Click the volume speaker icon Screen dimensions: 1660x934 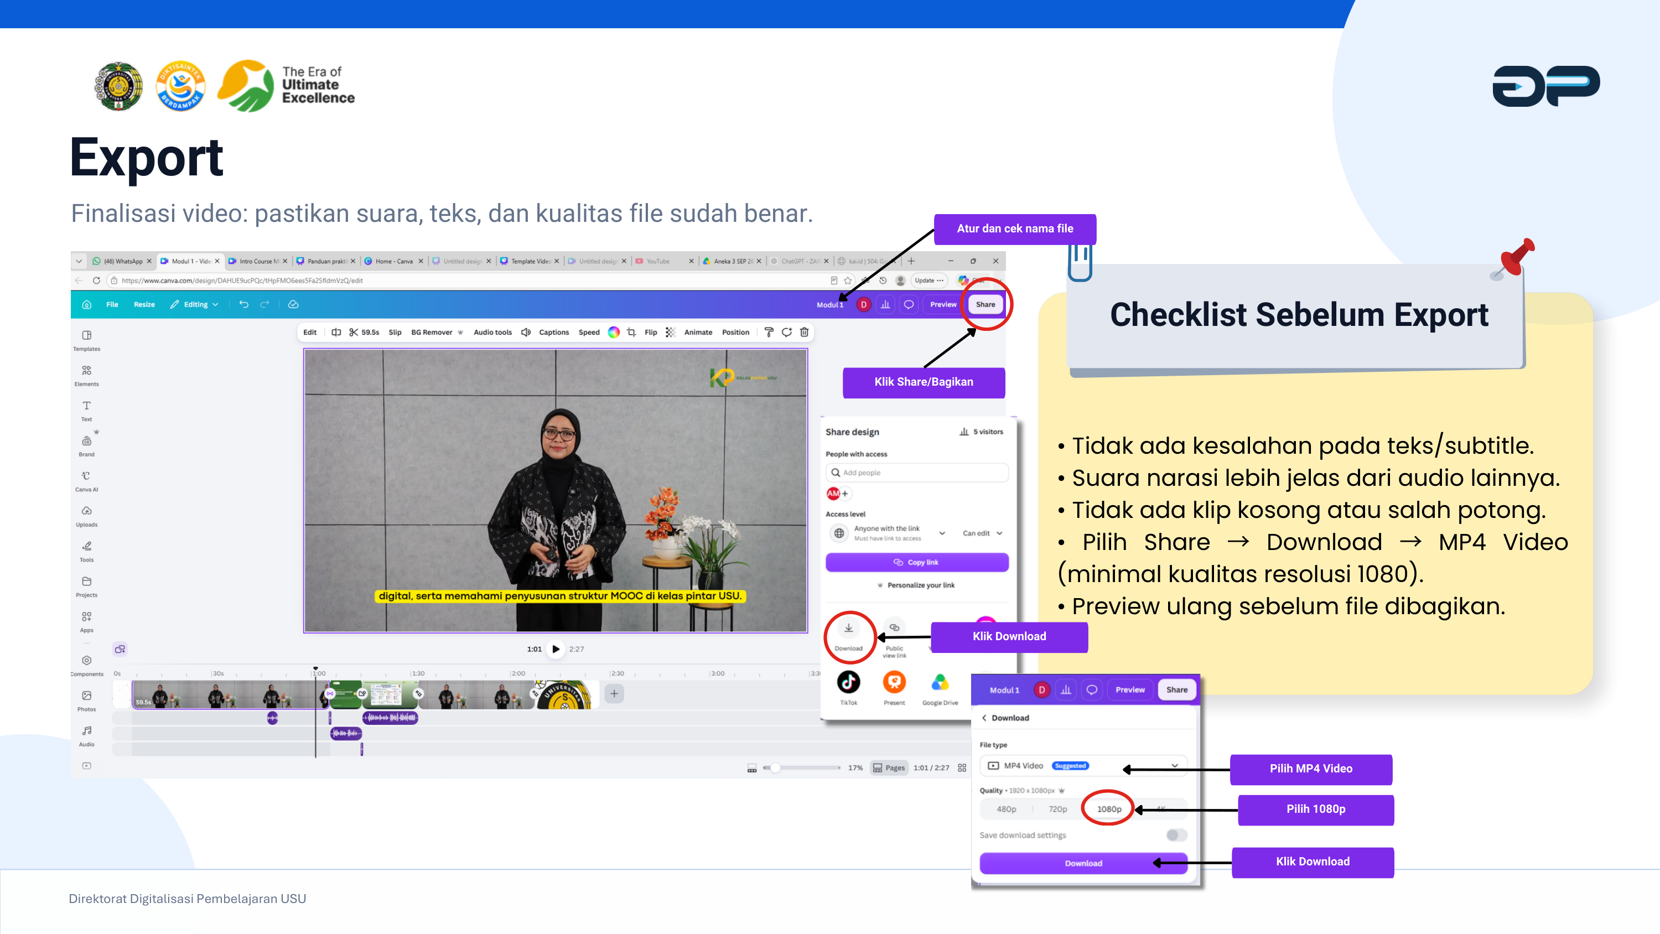526,333
